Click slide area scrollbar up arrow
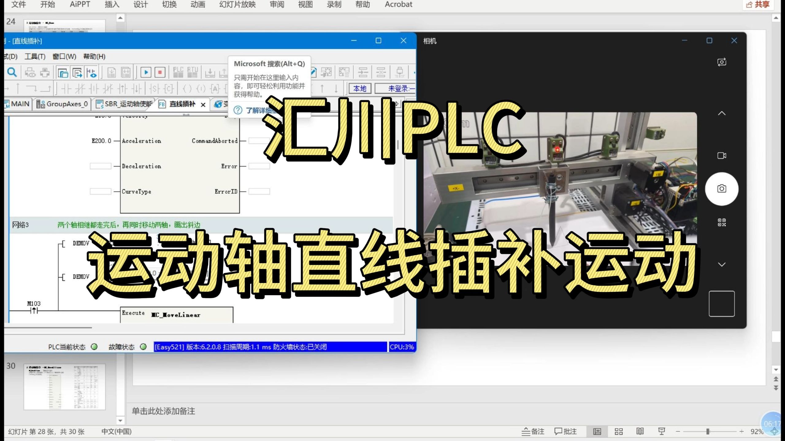 (776, 18)
